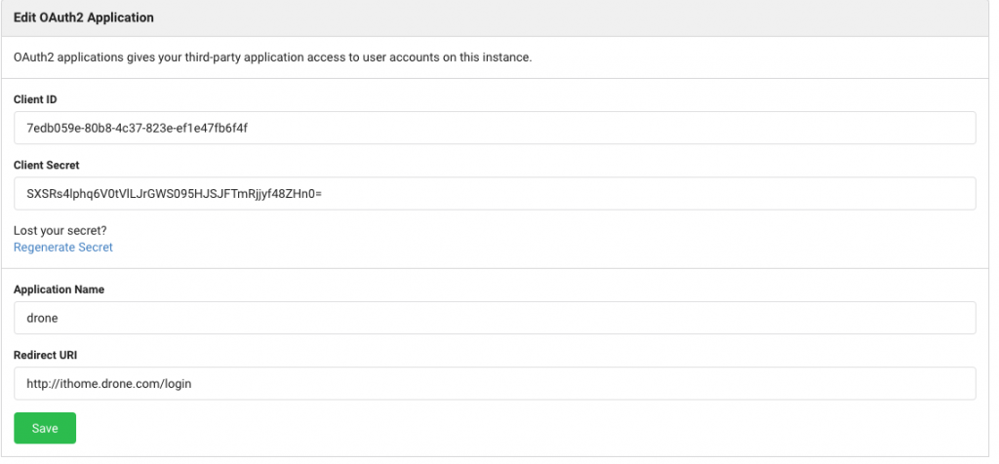Click the Save button
The image size is (999, 464).
(x=45, y=428)
